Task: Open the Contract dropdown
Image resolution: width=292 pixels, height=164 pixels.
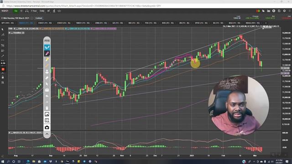Action: click(x=39, y=18)
